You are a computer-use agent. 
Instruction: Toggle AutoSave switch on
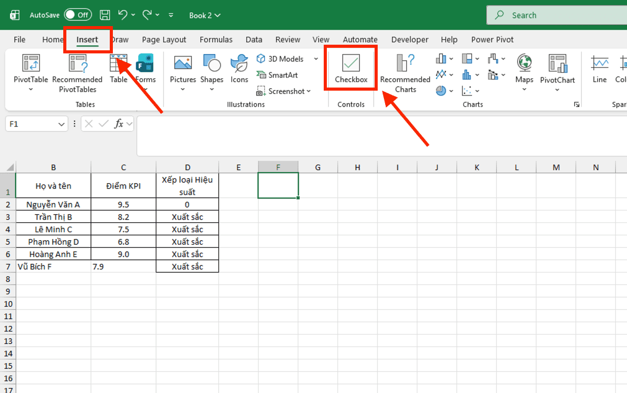78,15
